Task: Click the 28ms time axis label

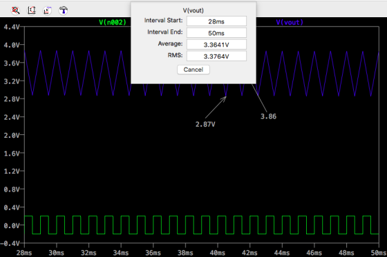Action: (24, 253)
